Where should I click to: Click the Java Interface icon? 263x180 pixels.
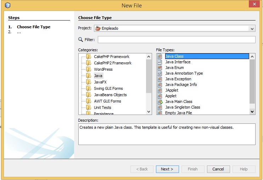(x=160, y=62)
